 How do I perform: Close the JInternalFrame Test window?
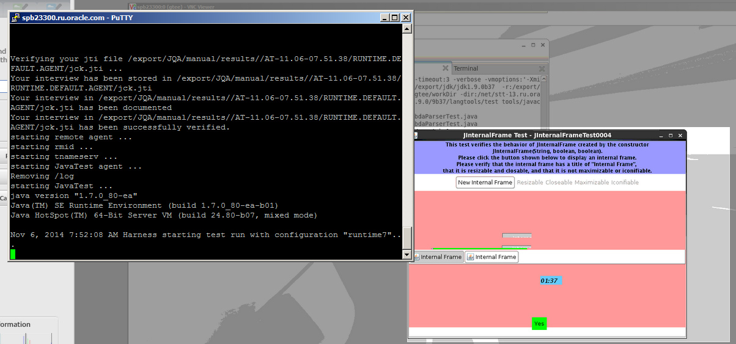(680, 135)
